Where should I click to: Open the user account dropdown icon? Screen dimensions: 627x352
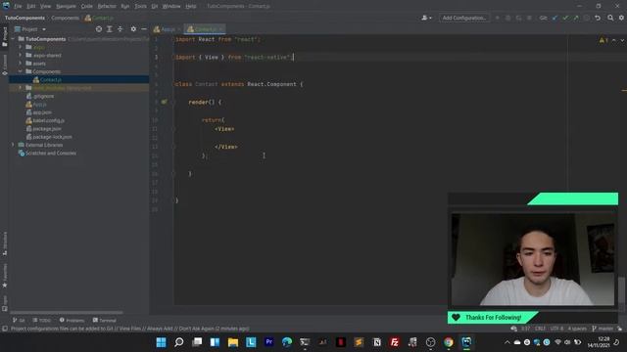pos(426,18)
